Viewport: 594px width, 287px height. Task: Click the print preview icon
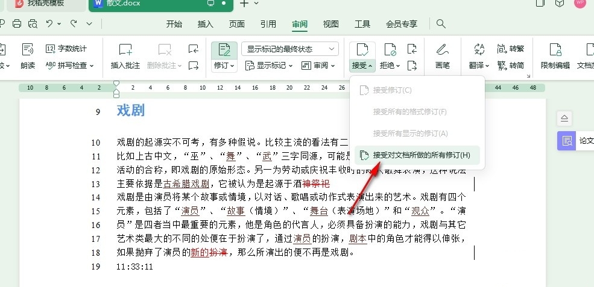point(33,24)
